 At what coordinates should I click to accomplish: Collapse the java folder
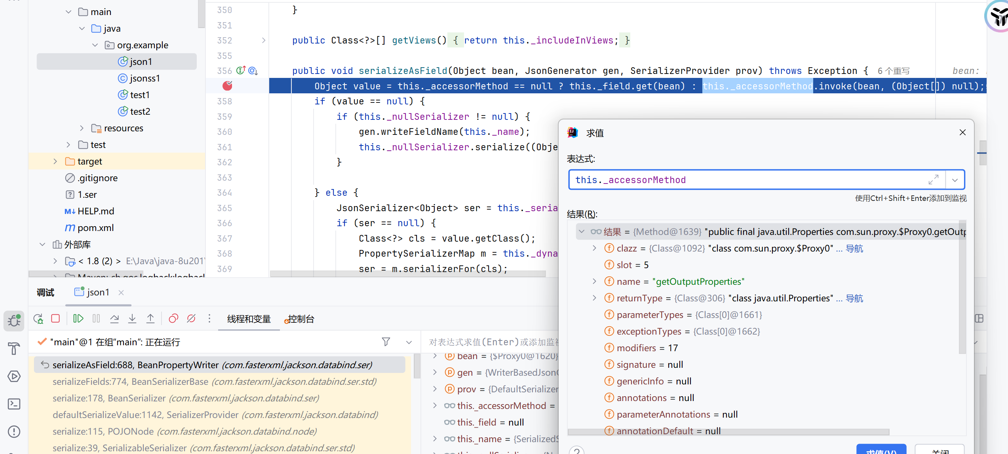point(82,28)
